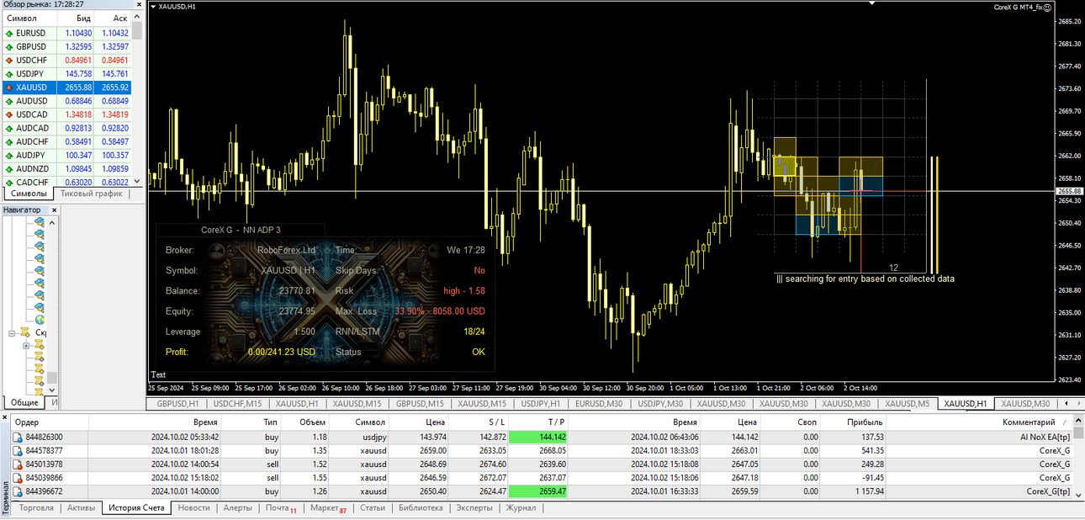
Task: Expand the first script item with the plus sign
Action: (x=26, y=346)
